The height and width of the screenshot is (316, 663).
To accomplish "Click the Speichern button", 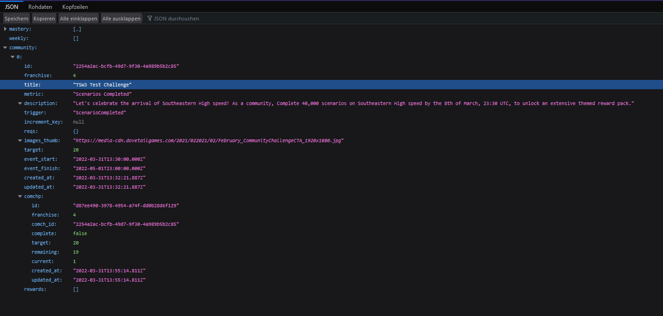I will 16,19.
